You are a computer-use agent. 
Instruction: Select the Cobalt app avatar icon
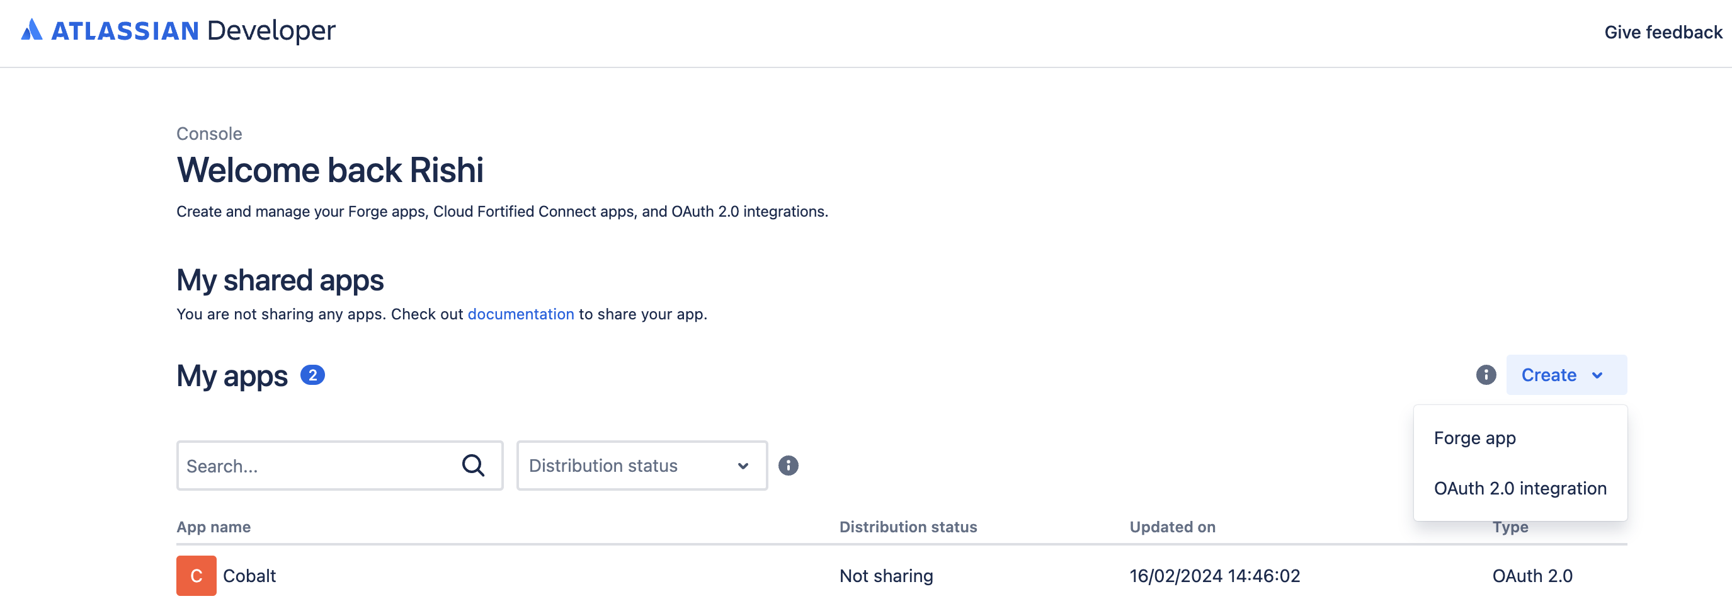196,576
